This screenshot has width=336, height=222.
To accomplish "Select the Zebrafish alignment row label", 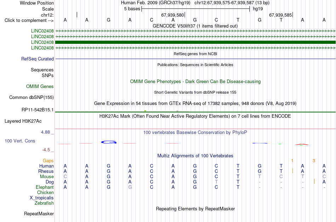I will pyautogui.click(x=44, y=203).
